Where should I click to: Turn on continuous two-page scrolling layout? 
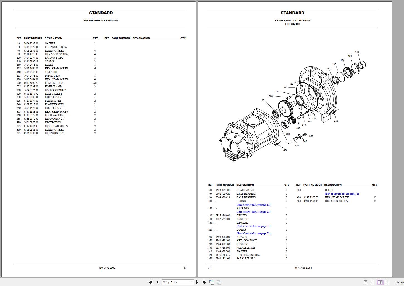[388, 282]
